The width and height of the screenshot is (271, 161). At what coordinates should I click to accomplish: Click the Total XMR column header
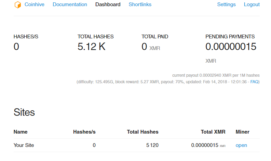click(213, 132)
